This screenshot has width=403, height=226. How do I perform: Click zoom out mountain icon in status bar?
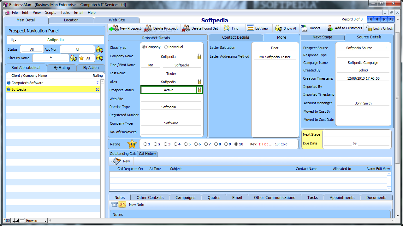[13, 221]
